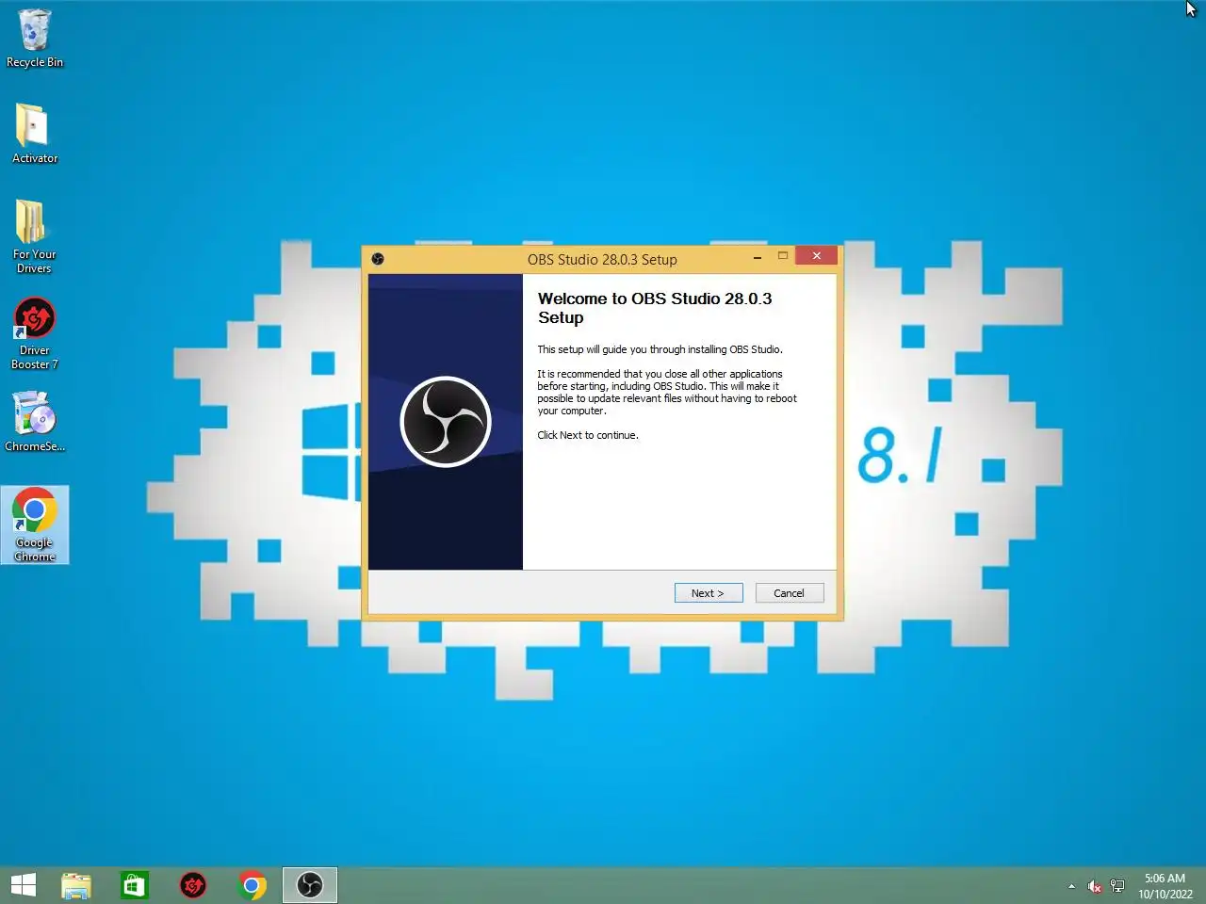This screenshot has width=1206, height=904.
Task: Close the OBS Studio Setup window
Action: coord(816,255)
